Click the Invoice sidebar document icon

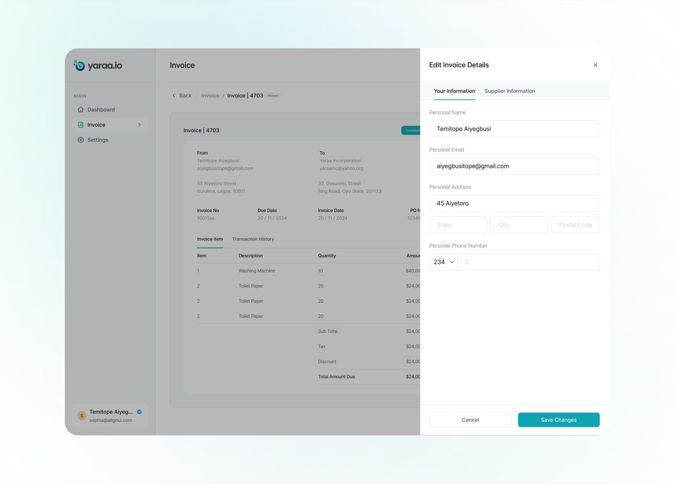tap(80, 125)
